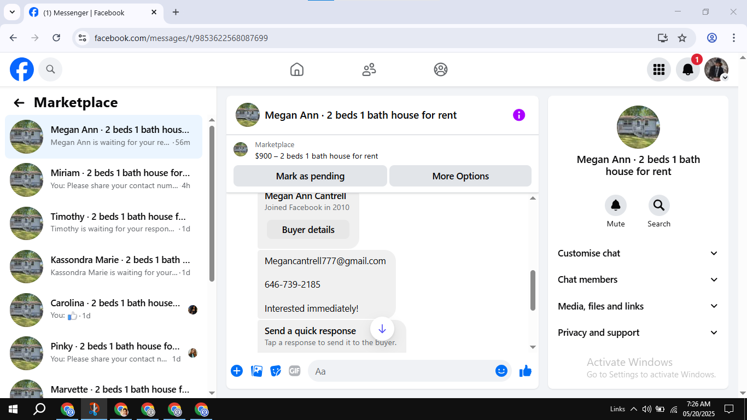Open Windows Start menu

pos(13,409)
